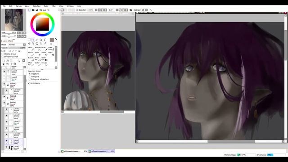288x162 pixels.
Task: Expand the Folder2 layer group
Action: (8, 98)
